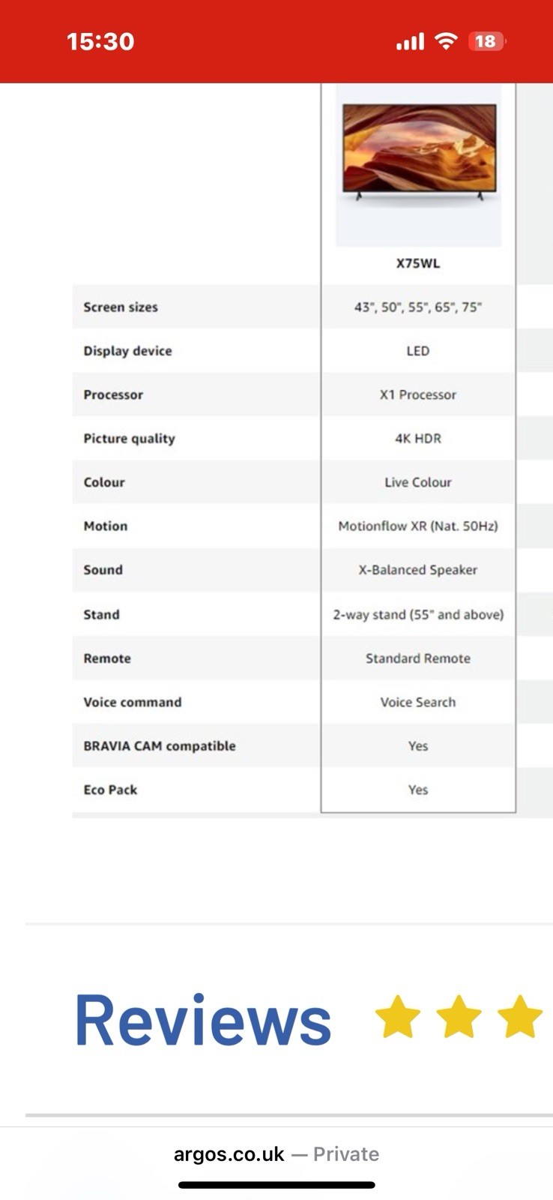The width and height of the screenshot is (553, 1200).
Task: Click the second yellow review star
Action: (459, 1016)
